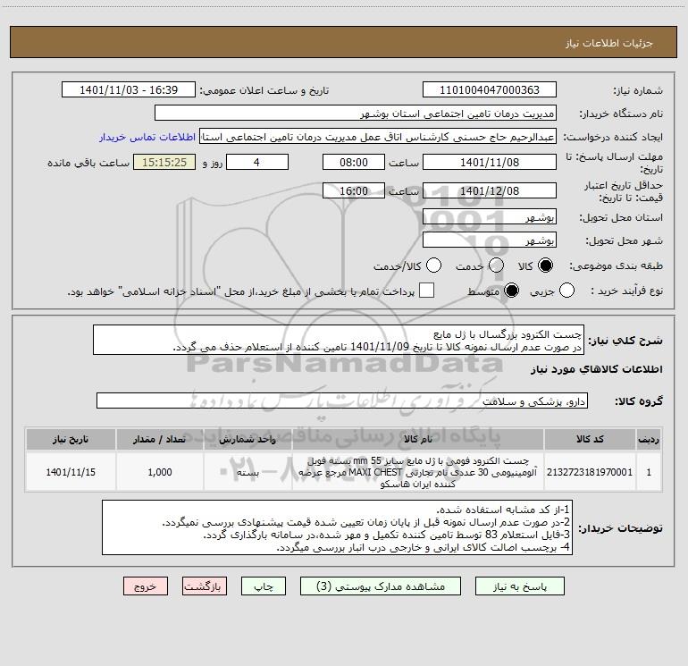Select the خدمت radio button
688x666 pixels.
(x=496, y=266)
